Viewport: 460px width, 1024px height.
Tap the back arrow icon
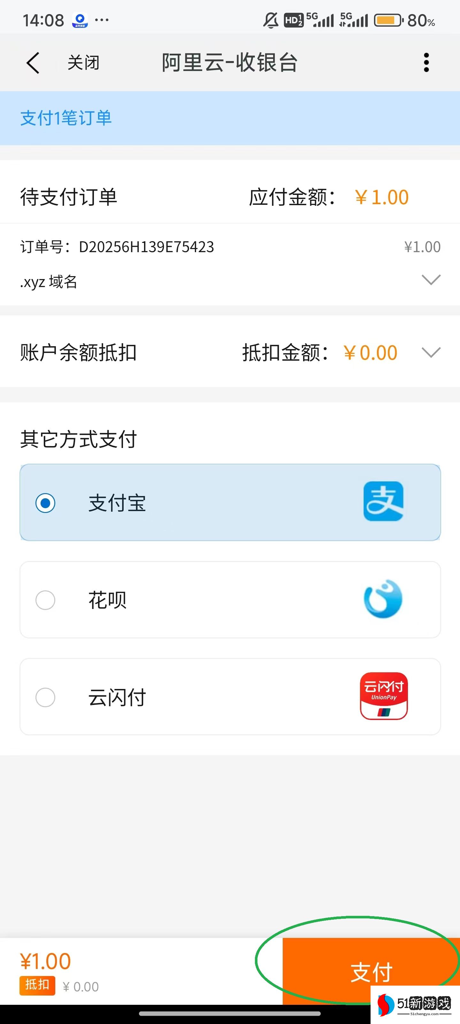coord(33,63)
